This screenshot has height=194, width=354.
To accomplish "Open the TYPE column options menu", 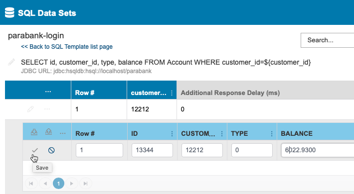I will pyautogui.click(x=272, y=134).
